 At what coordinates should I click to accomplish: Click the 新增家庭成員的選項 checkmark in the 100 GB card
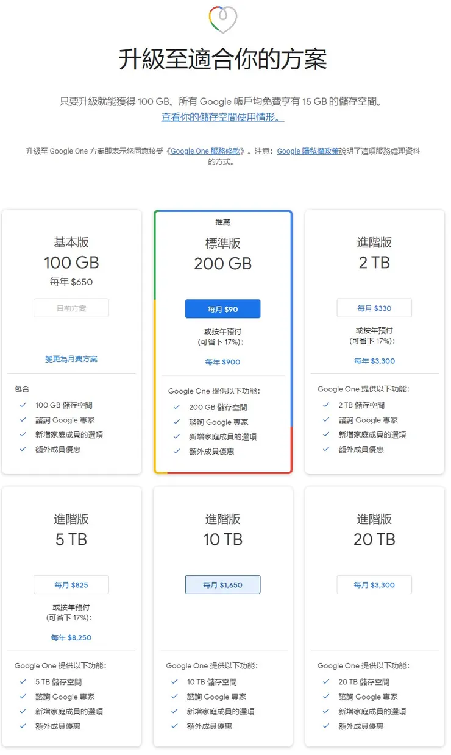pos(23,434)
